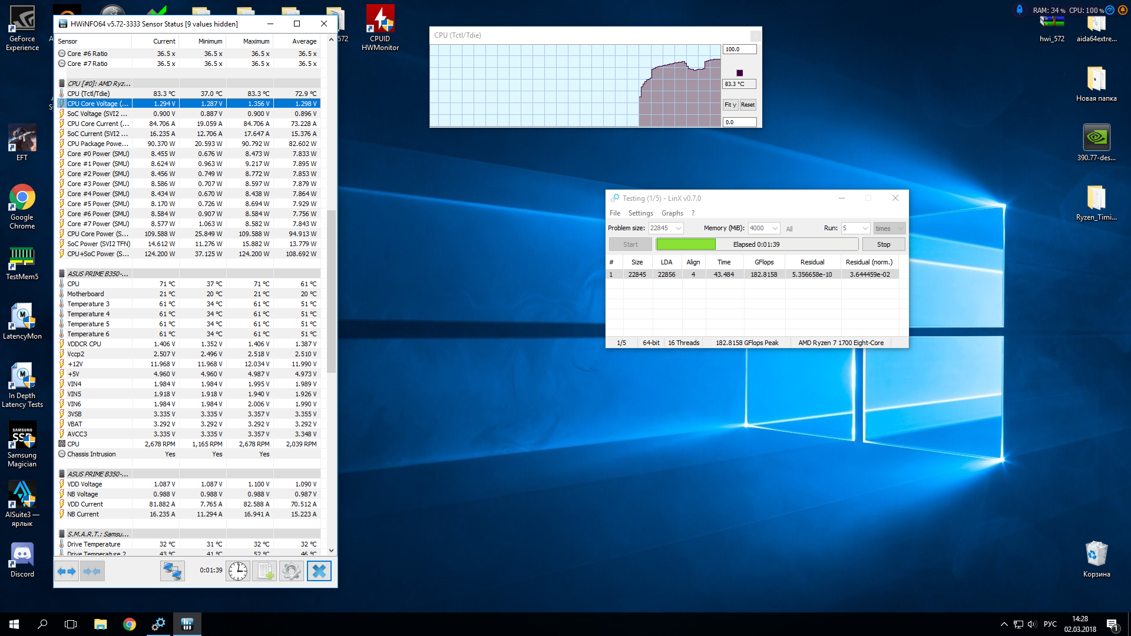Click Reset on the CPU Tctl/Tdie graph
The height and width of the screenshot is (636, 1131).
(748, 105)
